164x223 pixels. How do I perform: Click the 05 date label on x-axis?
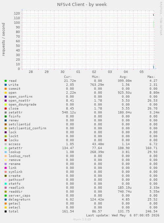[142, 72]
